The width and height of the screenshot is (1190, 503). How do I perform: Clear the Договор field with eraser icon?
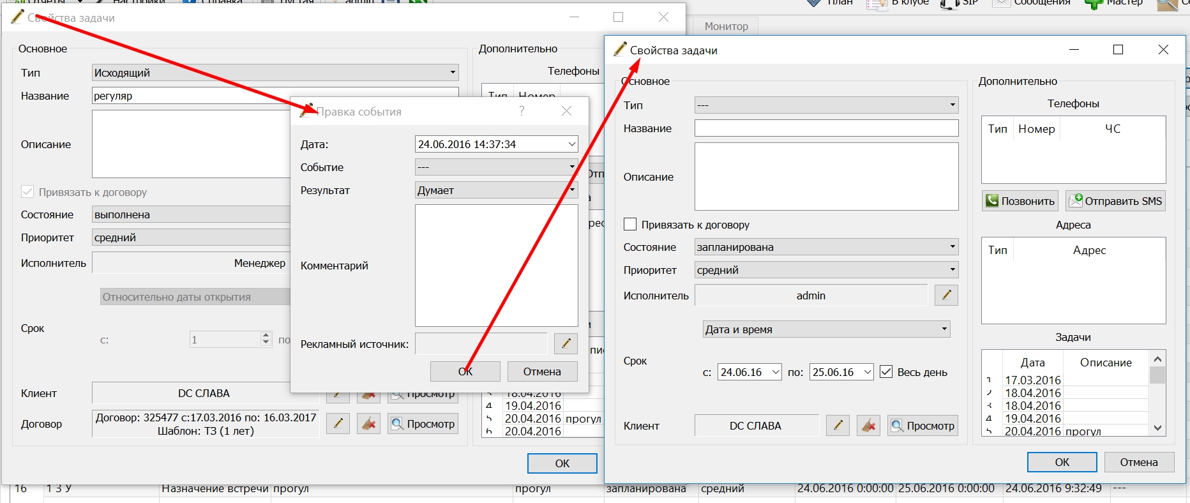[368, 423]
